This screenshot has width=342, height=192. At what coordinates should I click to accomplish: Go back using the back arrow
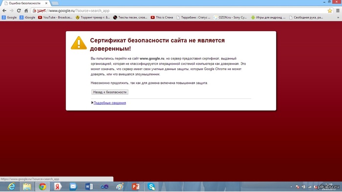tap(4, 10)
